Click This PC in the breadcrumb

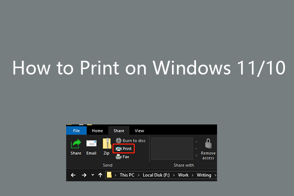[127, 175]
